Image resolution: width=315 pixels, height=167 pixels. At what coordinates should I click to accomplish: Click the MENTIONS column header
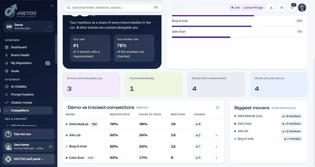178,114
